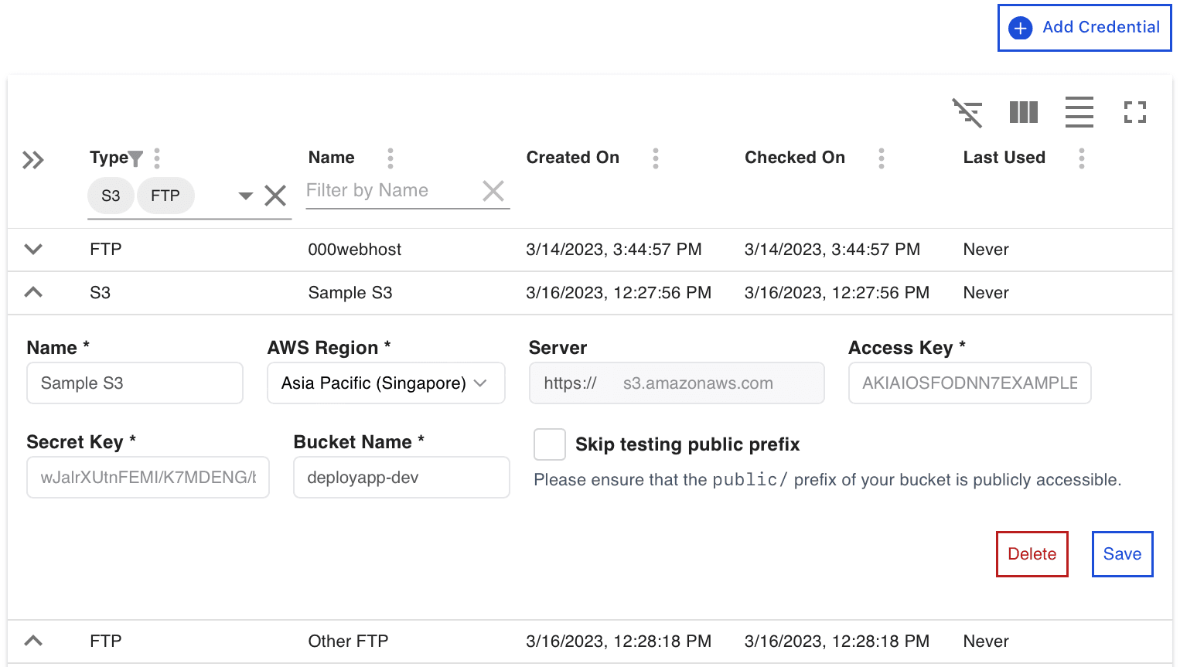
Task: Open the Type filter dropdown arrow
Action: point(245,196)
